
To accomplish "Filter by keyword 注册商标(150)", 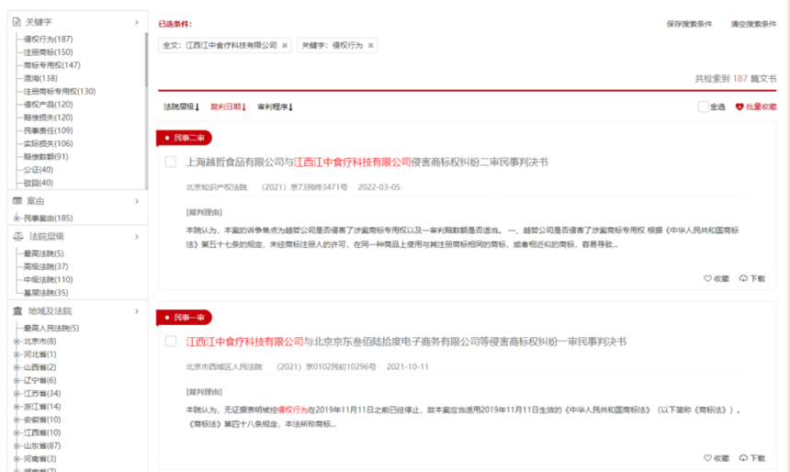I will pyautogui.click(x=49, y=52).
